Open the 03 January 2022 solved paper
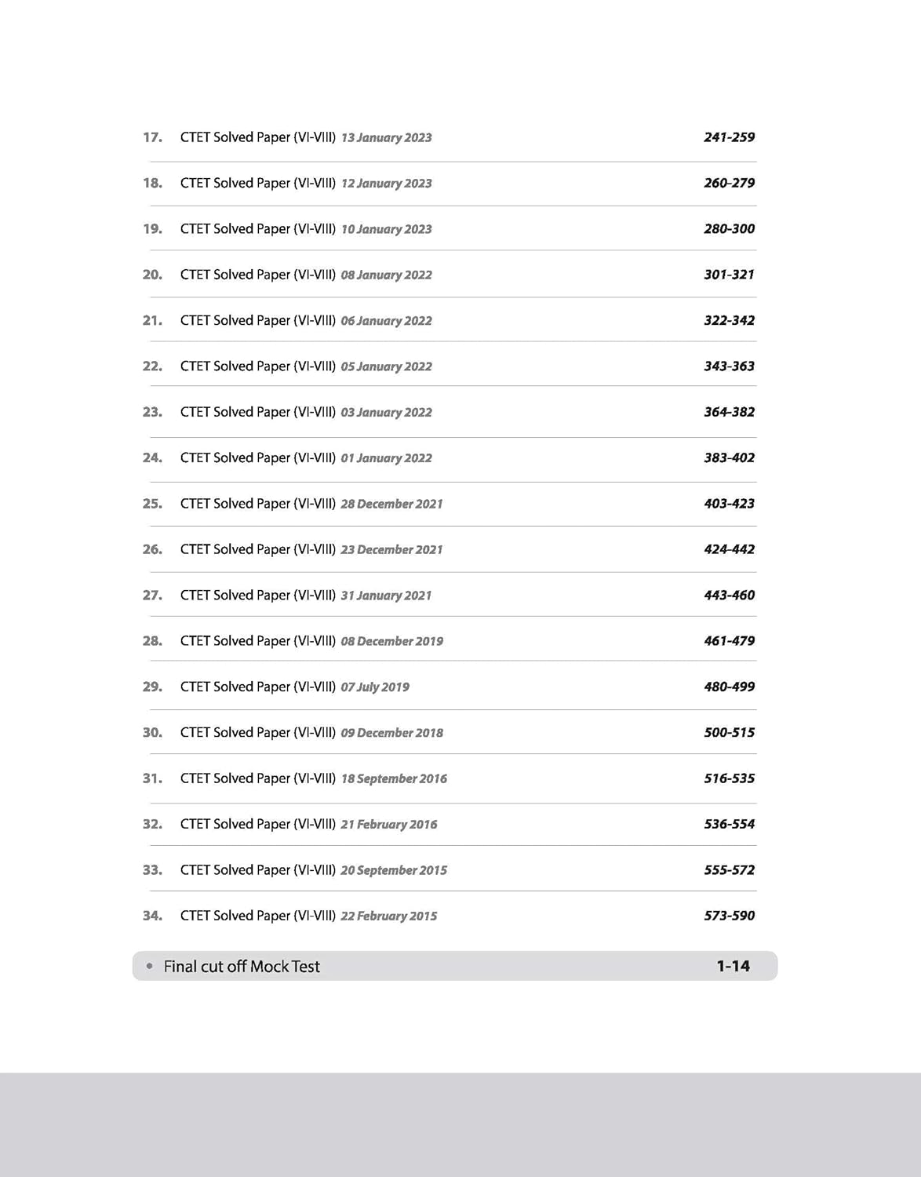 pos(306,412)
